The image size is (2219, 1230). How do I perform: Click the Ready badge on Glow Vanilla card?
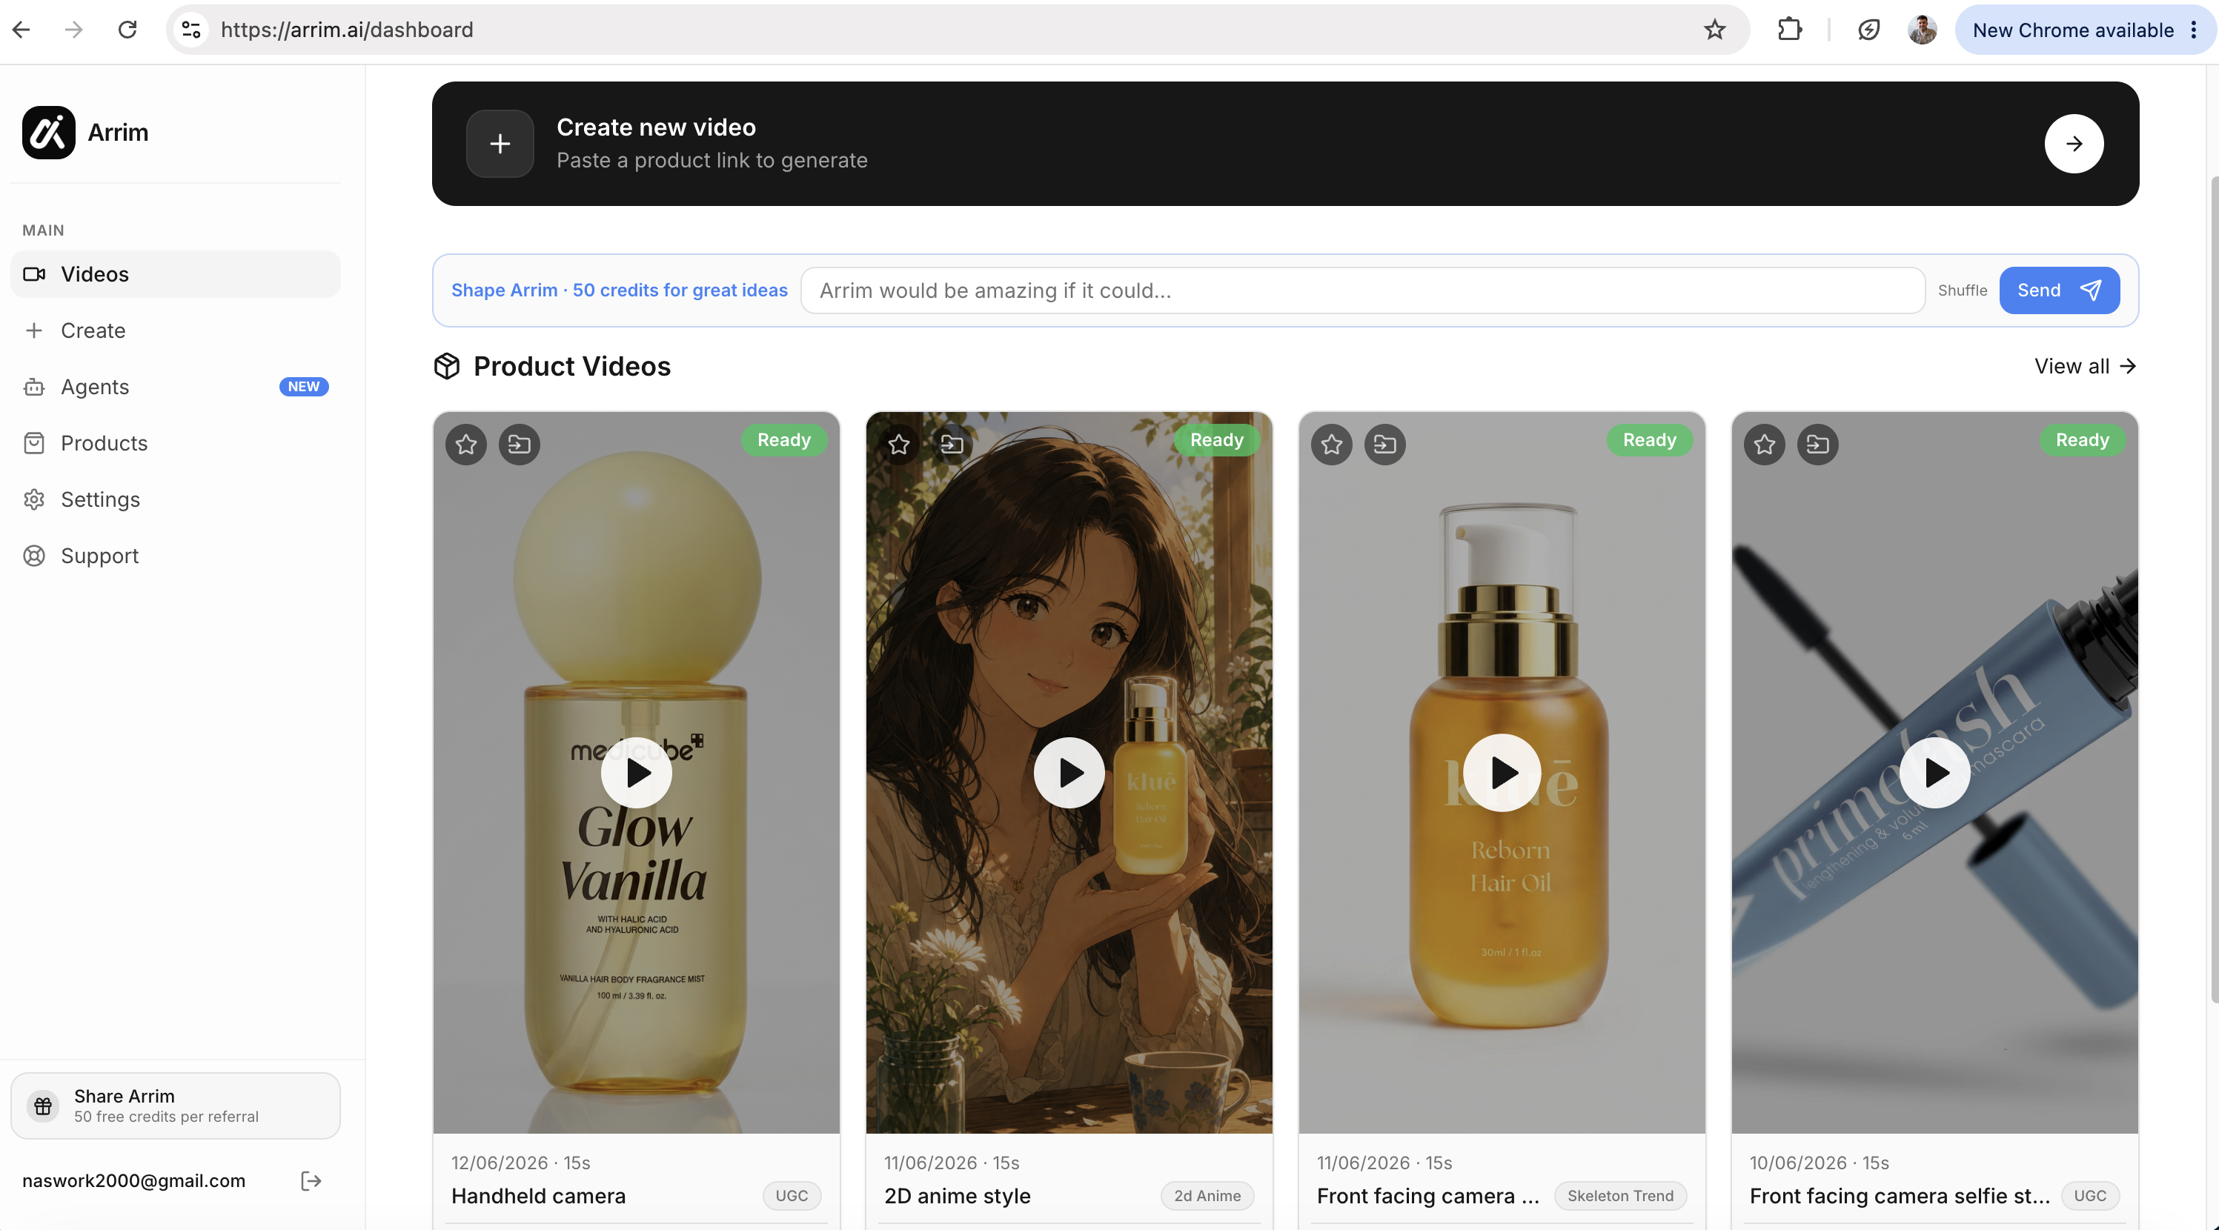click(x=784, y=440)
